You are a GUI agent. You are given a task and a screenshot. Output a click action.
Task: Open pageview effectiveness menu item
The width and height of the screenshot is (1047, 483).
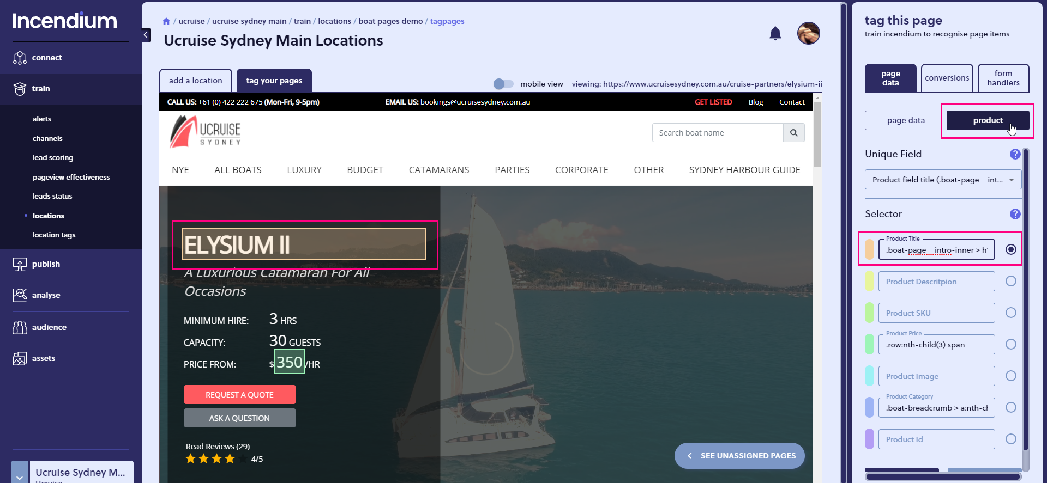(x=71, y=178)
